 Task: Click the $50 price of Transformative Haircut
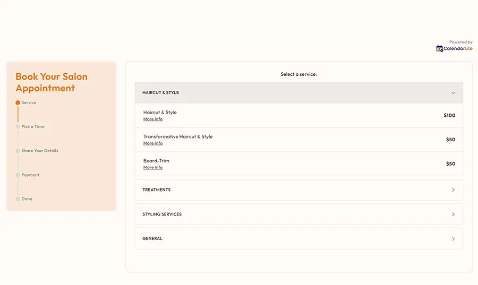tap(450, 140)
